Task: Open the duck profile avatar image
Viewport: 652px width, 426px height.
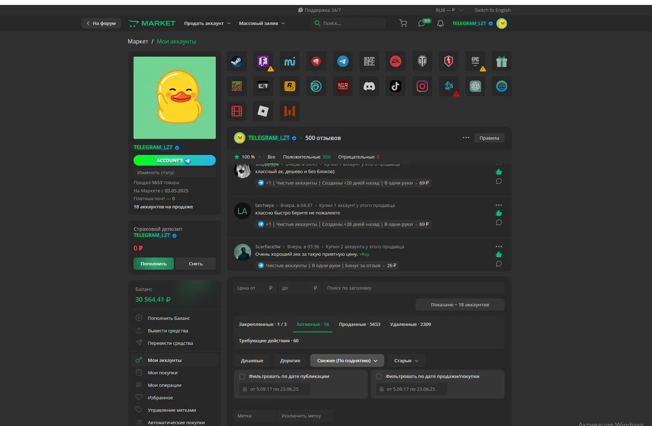Action: (x=174, y=98)
